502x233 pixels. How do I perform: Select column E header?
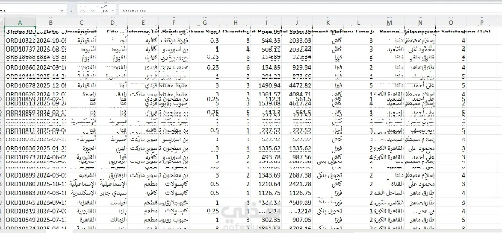[x=143, y=22]
